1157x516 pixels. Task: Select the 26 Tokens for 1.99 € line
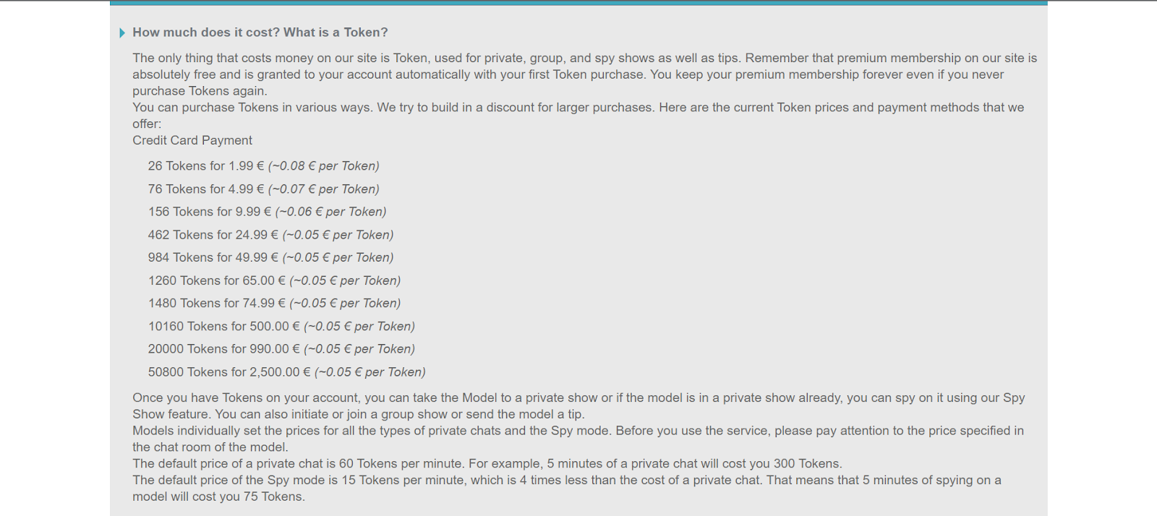(x=263, y=166)
